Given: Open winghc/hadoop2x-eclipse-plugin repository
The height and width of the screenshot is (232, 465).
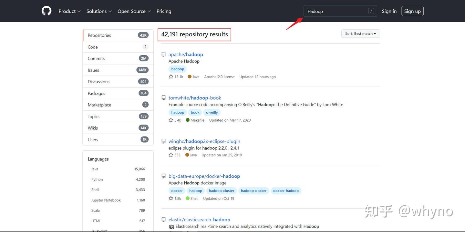Looking at the screenshot, I should (x=204, y=141).
